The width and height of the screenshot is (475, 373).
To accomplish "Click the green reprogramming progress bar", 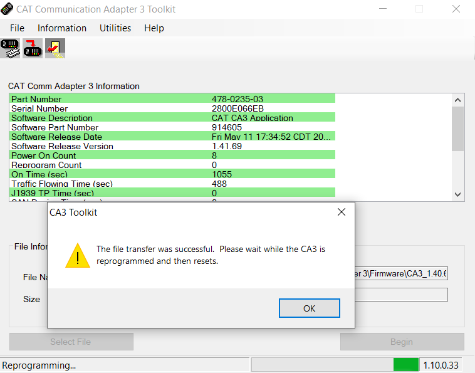I will [x=405, y=365].
